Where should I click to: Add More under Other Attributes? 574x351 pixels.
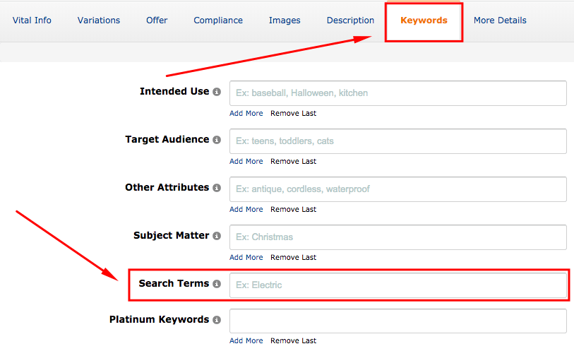coord(246,209)
